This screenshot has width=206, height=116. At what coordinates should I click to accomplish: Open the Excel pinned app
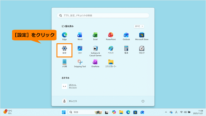[95, 37]
